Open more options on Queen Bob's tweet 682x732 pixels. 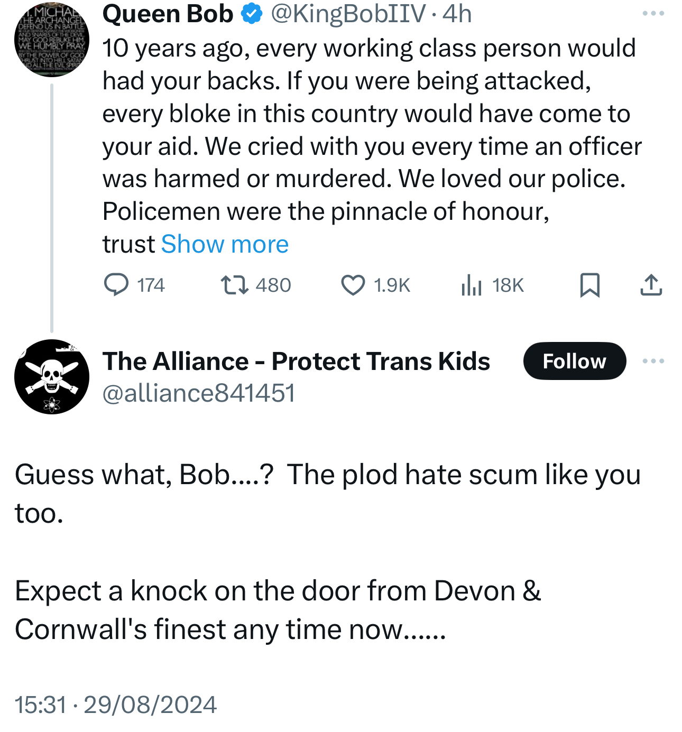coord(653,14)
